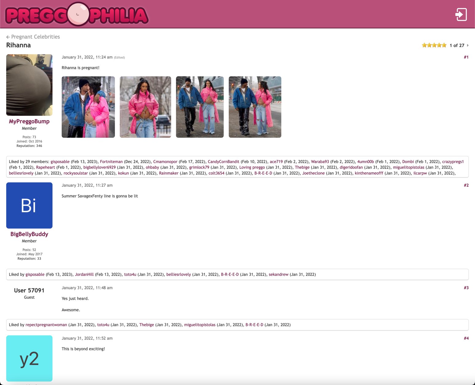Open Loving preggo's profile link
This screenshot has height=385, width=475.
point(252,167)
